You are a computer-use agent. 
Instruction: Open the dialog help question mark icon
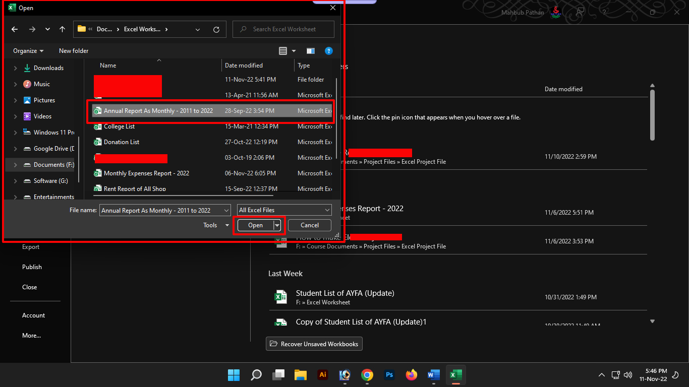(x=329, y=51)
